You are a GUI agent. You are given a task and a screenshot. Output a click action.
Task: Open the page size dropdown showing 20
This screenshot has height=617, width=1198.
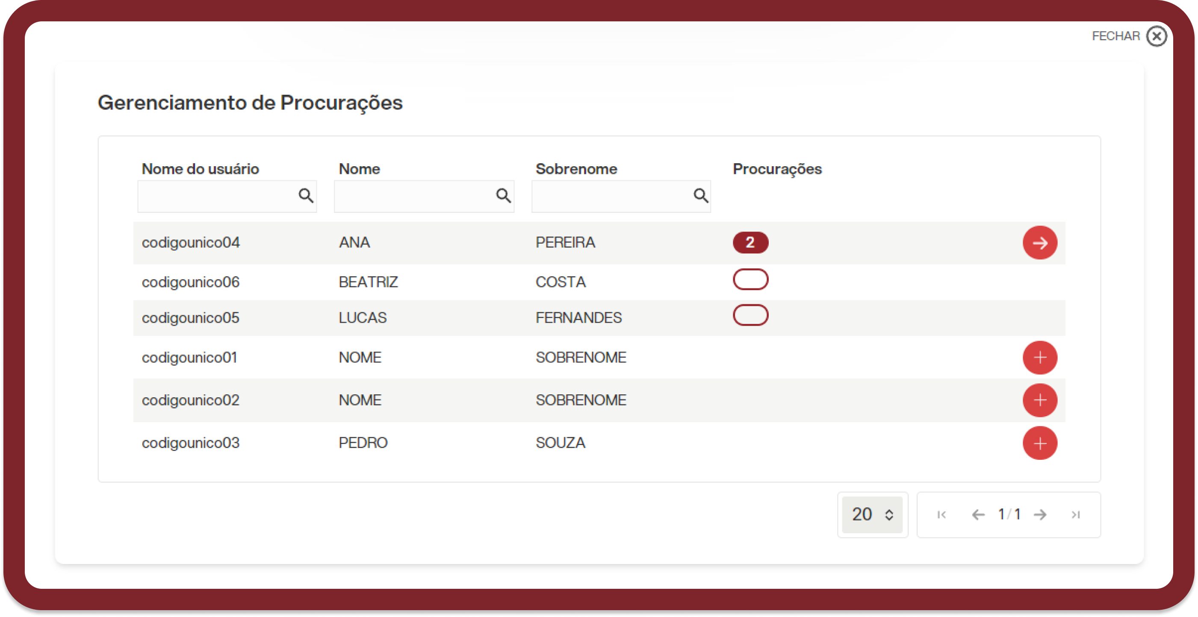(872, 514)
